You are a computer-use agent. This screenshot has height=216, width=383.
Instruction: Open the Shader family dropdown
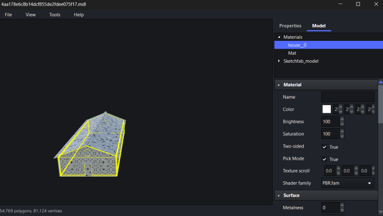[x=347, y=183]
